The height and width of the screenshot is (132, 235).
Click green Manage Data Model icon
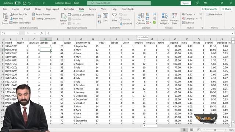click(154, 22)
